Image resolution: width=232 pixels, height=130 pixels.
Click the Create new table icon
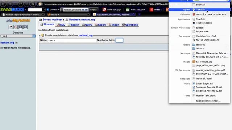coord(43,35)
